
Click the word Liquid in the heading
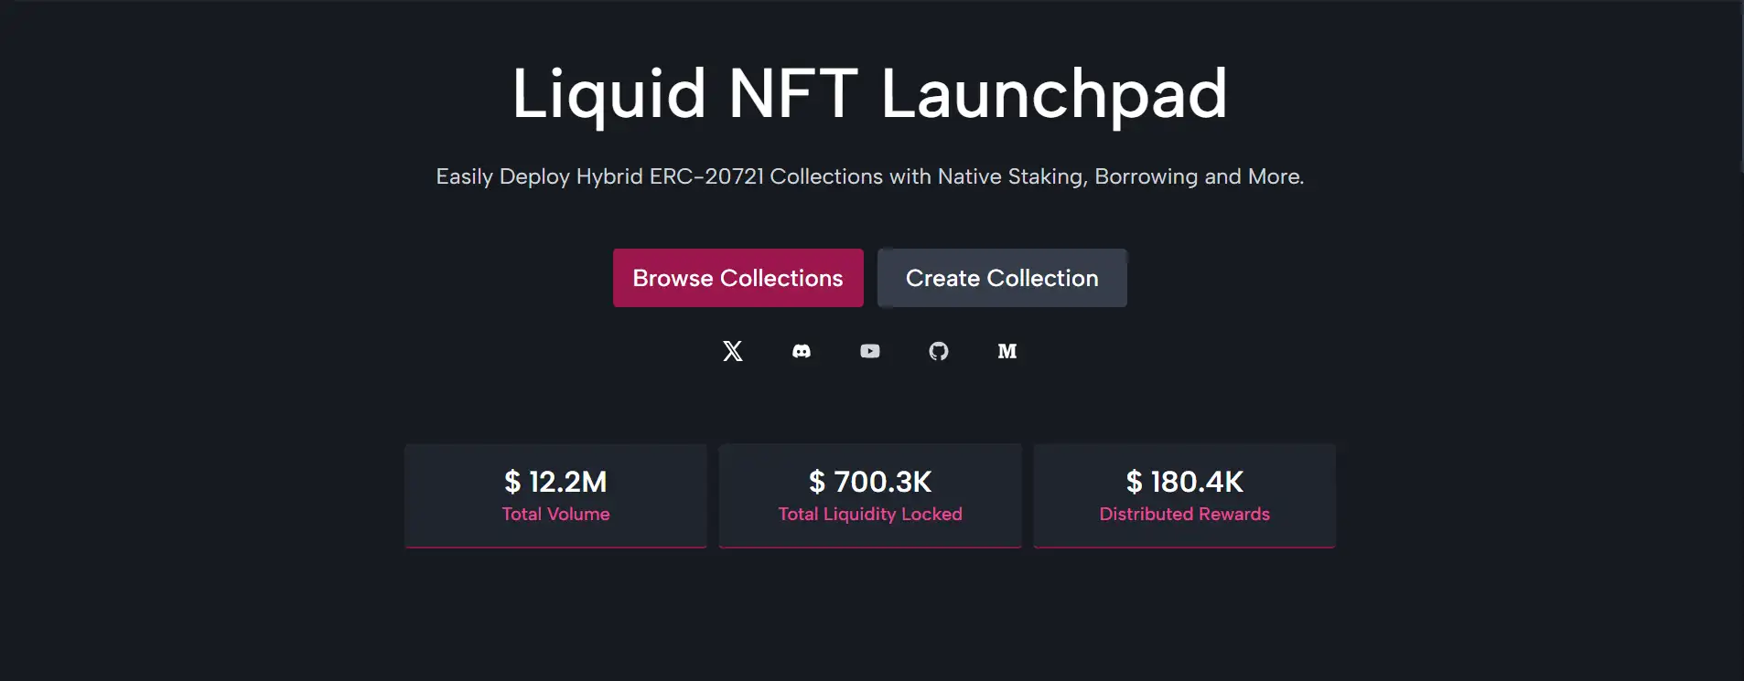(x=608, y=93)
